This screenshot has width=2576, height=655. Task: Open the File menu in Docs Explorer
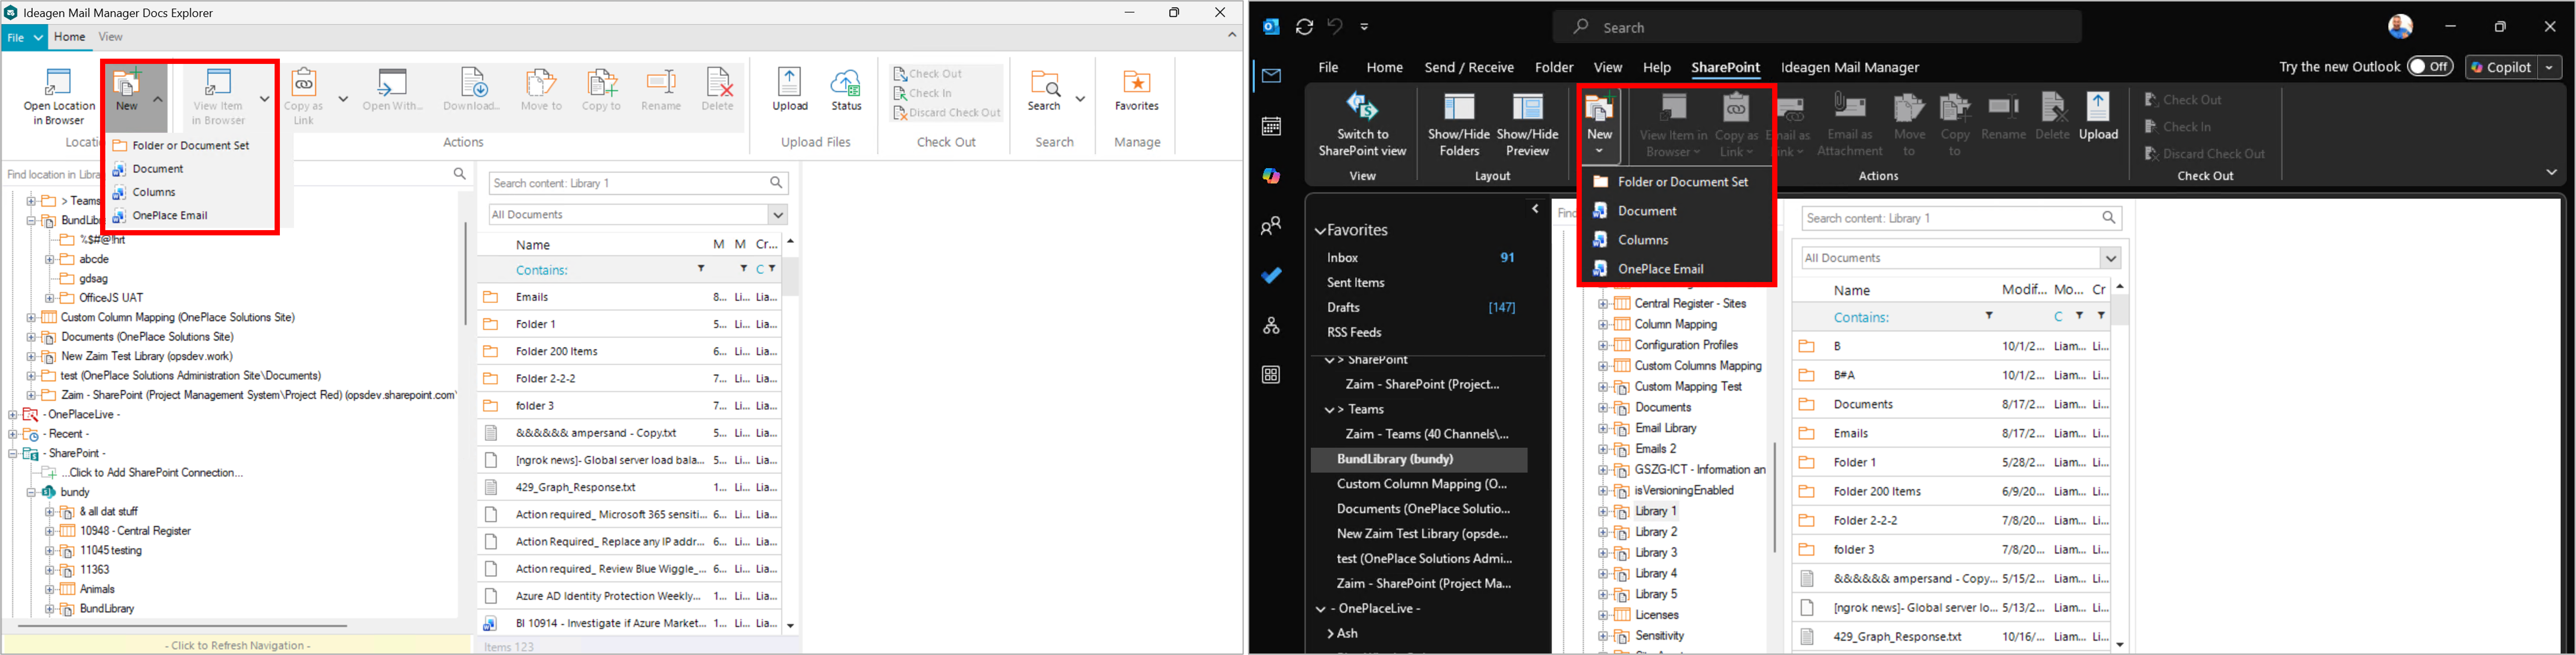tap(24, 38)
